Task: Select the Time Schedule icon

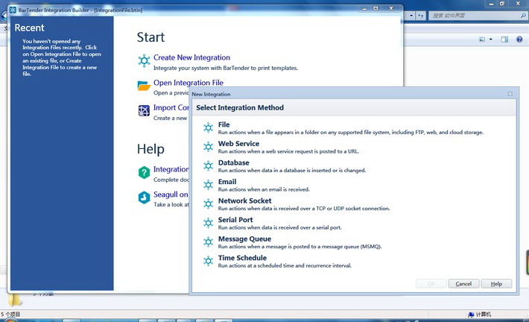Action: click(x=208, y=262)
